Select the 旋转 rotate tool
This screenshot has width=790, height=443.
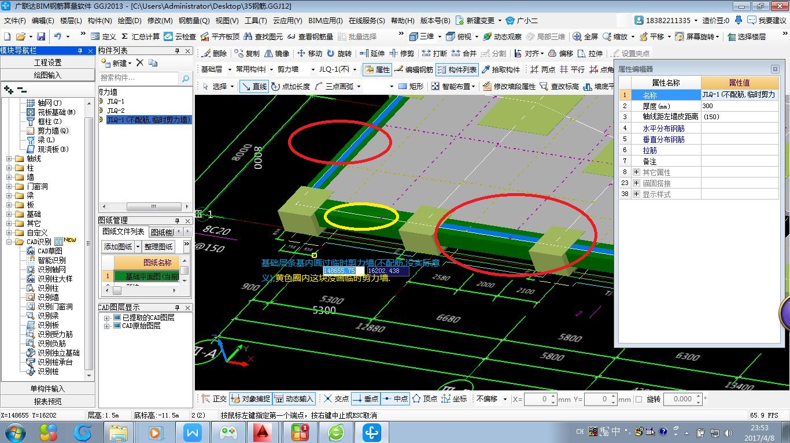coord(339,53)
